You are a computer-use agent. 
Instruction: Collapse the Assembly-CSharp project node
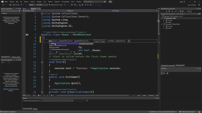tap(162, 18)
